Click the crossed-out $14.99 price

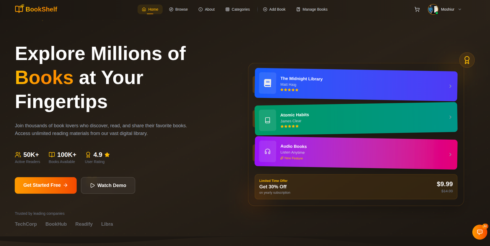(447, 191)
